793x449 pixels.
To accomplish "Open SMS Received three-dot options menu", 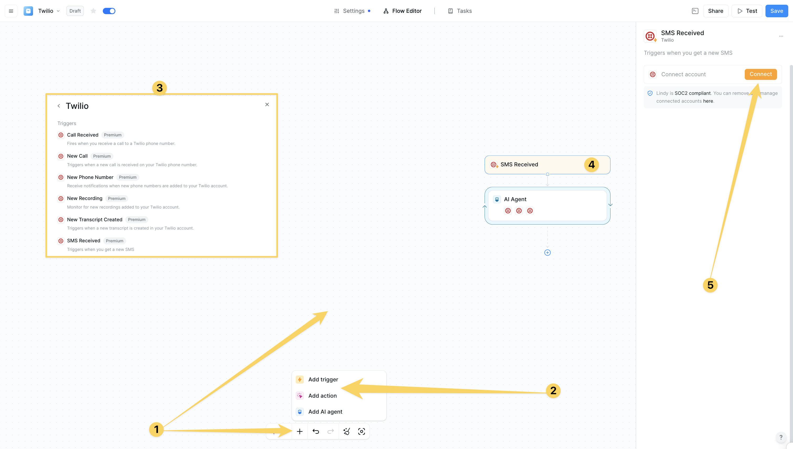I will 781,36.
